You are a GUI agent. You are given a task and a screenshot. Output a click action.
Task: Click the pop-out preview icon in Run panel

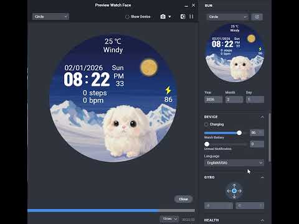pyautogui.click(x=257, y=17)
